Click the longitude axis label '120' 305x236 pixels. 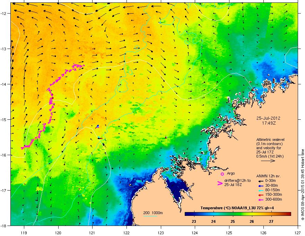[58, 233]
